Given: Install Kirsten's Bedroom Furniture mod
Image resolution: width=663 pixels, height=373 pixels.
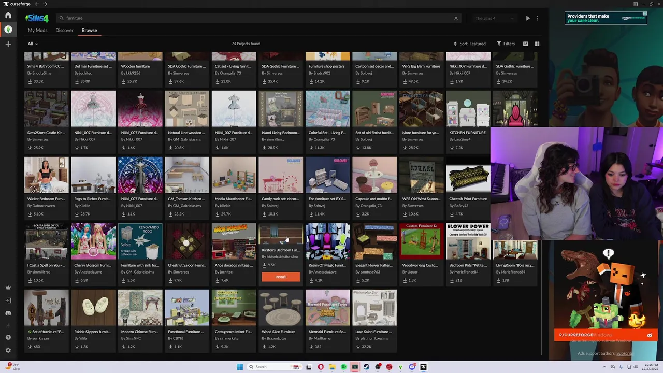Looking at the screenshot, I should click(x=281, y=277).
